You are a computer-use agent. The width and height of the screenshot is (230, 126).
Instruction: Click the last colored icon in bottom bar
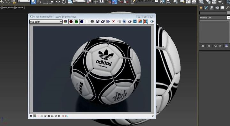66,116
